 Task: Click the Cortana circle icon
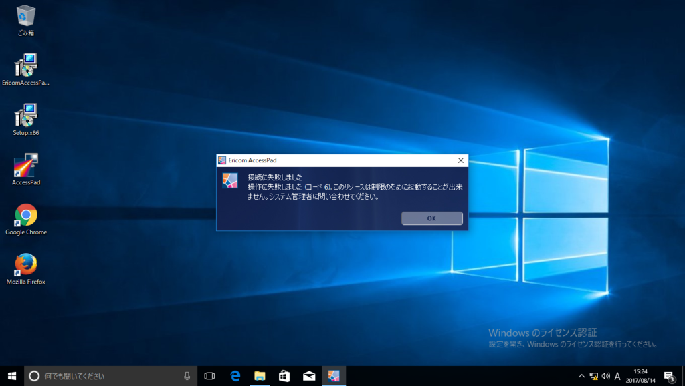click(x=34, y=376)
